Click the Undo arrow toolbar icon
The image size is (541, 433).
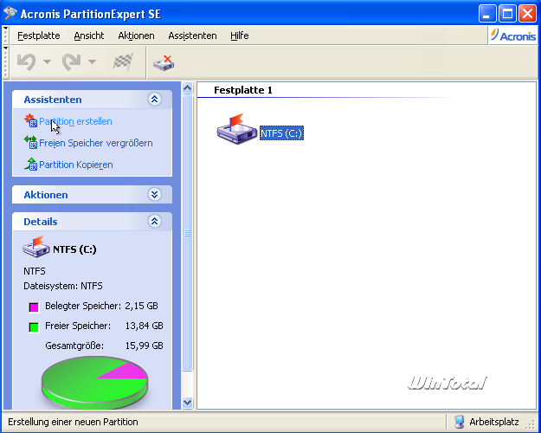(27, 62)
